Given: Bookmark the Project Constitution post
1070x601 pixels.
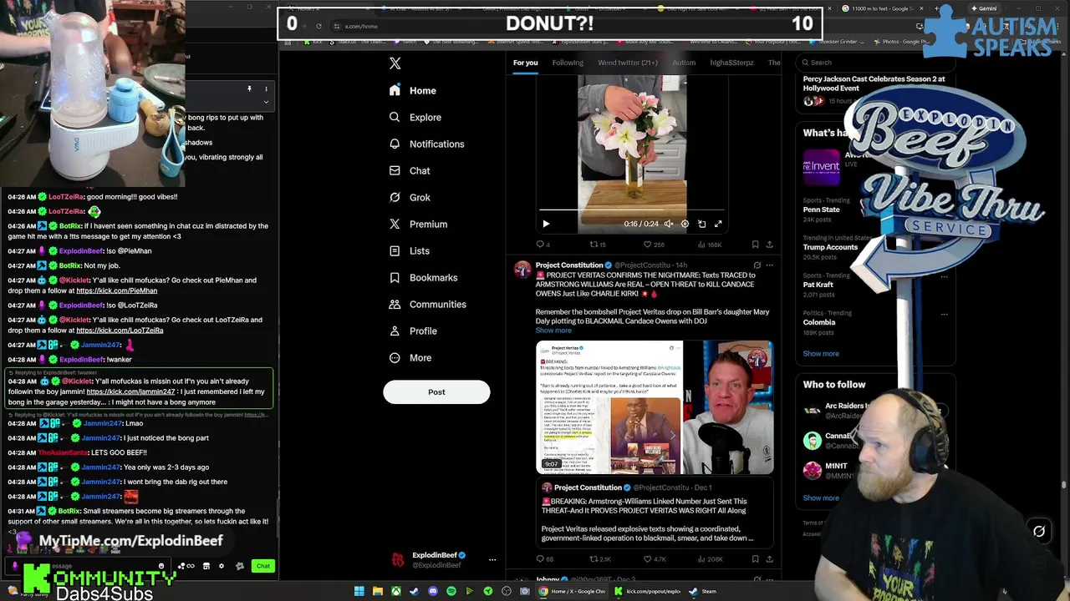Looking at the screenshot, I should (x=755, y=559).
